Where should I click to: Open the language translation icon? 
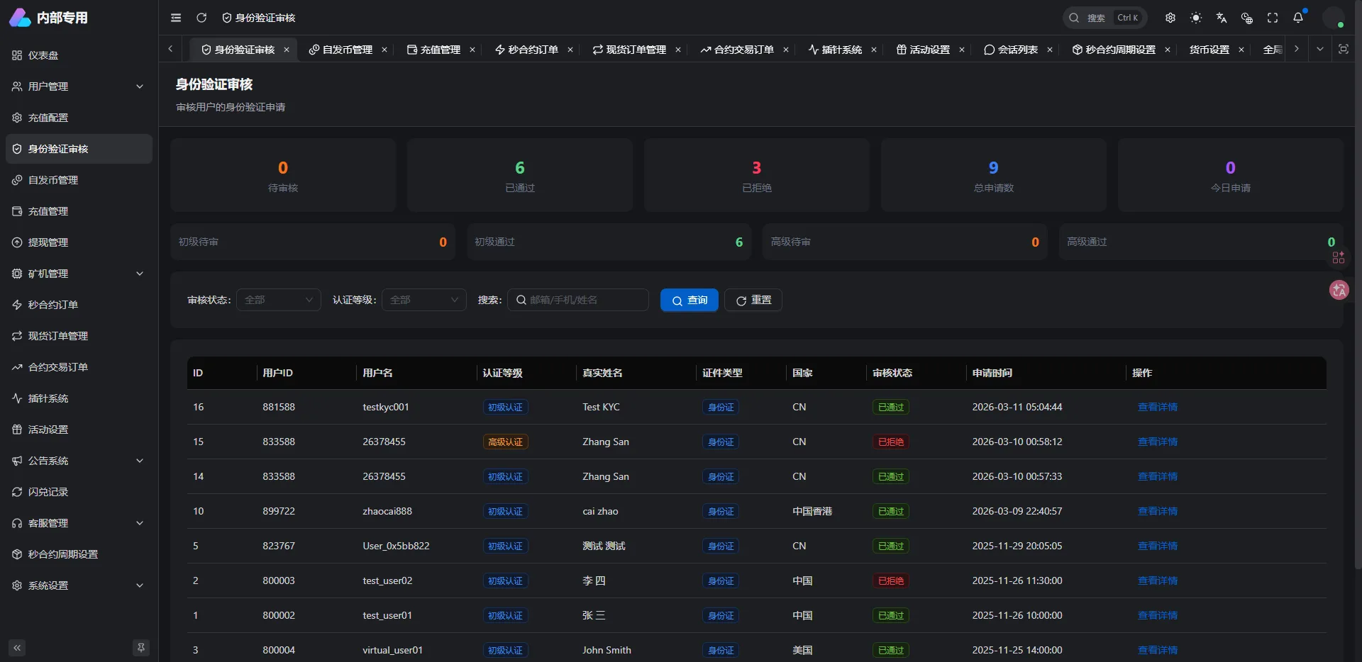(x=1222, y=18)
